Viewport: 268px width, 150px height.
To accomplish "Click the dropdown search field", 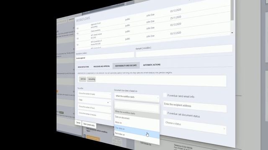I will tap(137, 107).
